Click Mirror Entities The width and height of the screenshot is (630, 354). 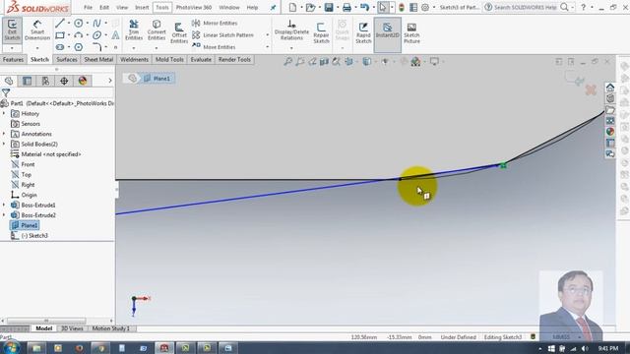(x=215, y=24)
